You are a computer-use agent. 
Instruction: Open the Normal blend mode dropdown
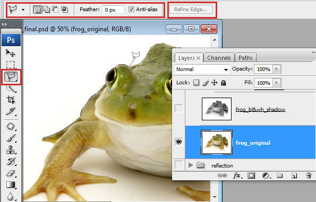point(202,69)
